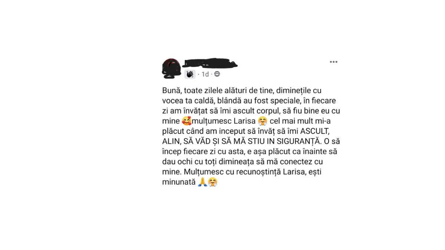Image resolution: width=445 pixels, height=250 pixels.
Task: Click the folded hands prayer emoji
Action: point(202,182)
